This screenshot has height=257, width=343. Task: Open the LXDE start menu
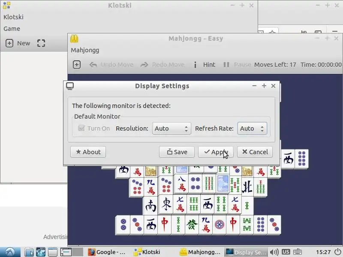(10, 252)
